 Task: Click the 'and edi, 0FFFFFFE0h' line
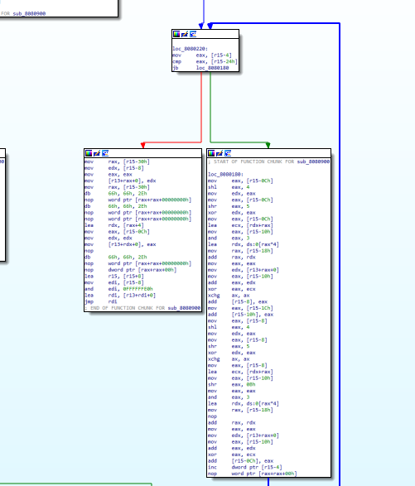click(x=118, y=289)
